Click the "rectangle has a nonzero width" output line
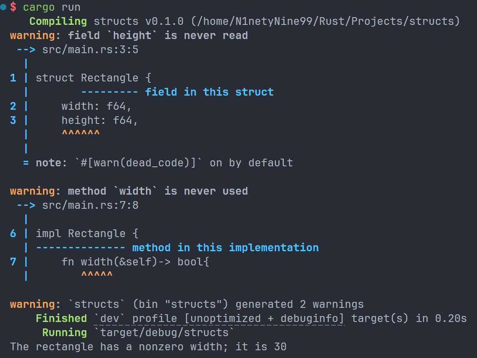The image size is (477, 358). (x=148, y=346)
